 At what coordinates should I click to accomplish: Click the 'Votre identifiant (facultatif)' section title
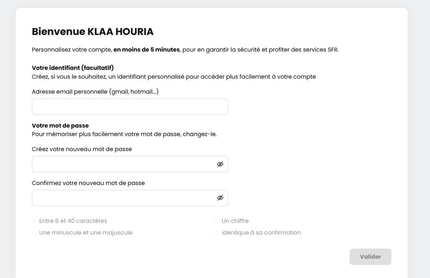73,67
